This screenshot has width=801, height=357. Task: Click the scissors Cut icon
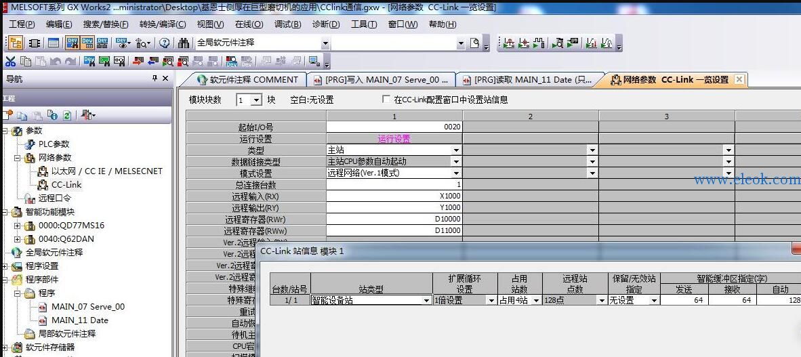[x=10, y=62]
